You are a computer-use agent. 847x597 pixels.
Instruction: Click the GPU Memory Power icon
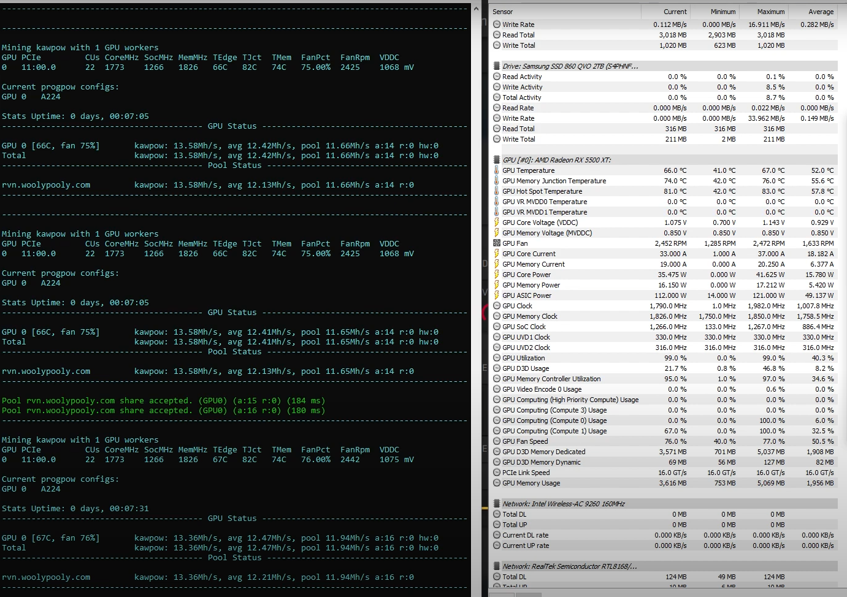[x=497, y=285]
